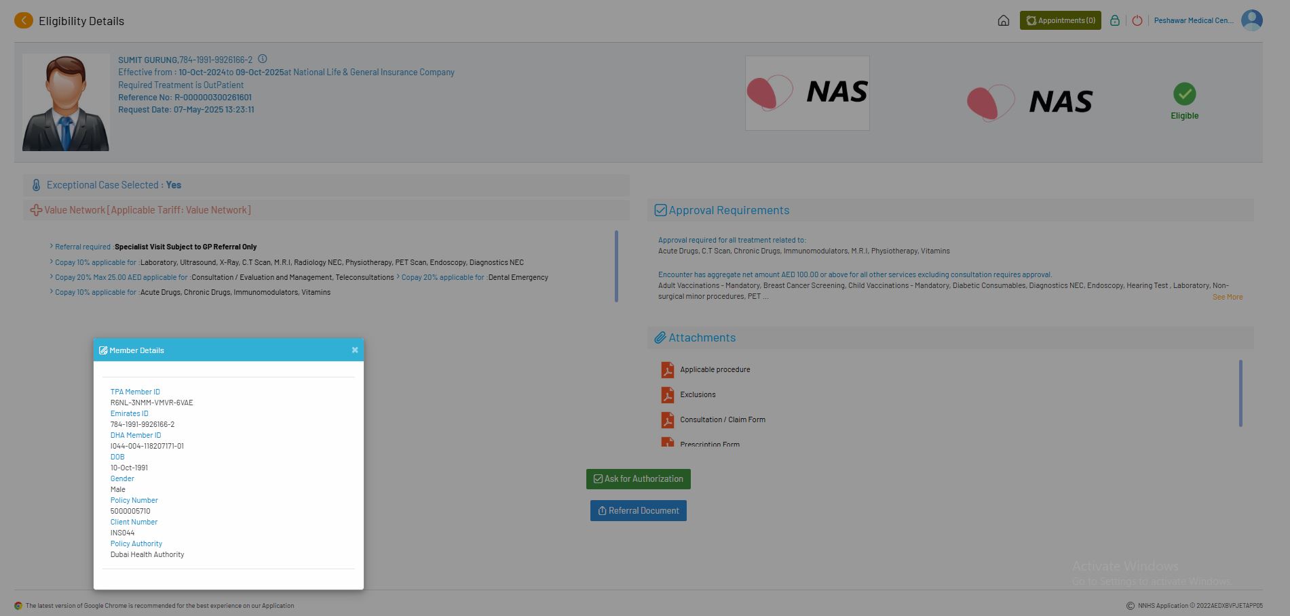
Task: Click the Chrome icon in footer
Action: coord(18,606)
